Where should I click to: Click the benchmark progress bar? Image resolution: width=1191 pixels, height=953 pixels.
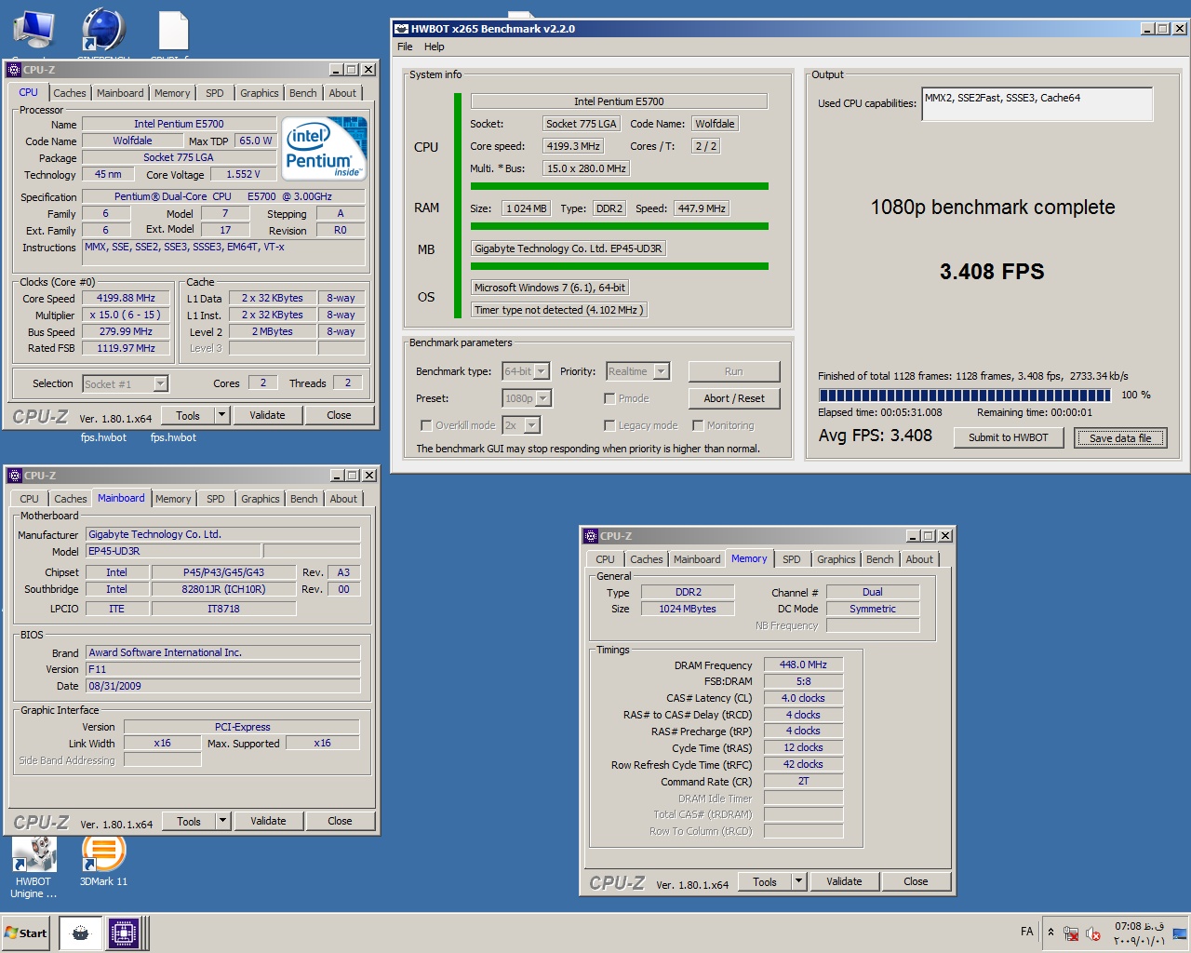[x=966, y=396]
